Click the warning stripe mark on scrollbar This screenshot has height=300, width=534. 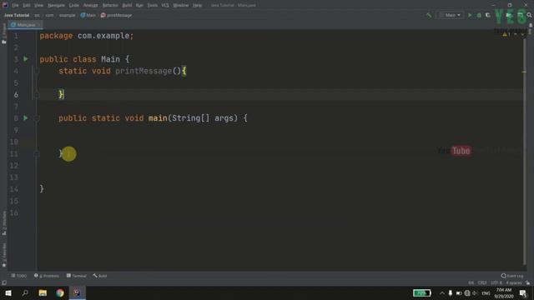coord(524,72)
